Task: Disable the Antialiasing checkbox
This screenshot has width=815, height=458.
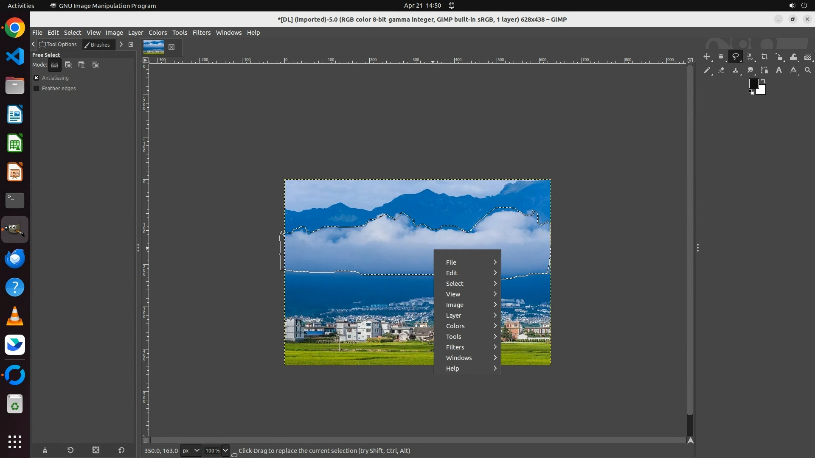Action: [37, 78]
